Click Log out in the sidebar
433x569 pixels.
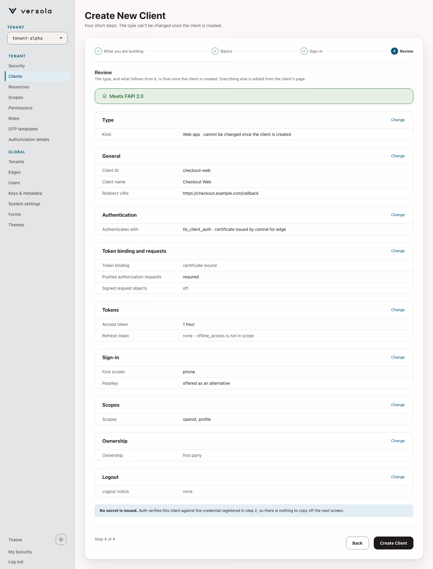point(16,562)
